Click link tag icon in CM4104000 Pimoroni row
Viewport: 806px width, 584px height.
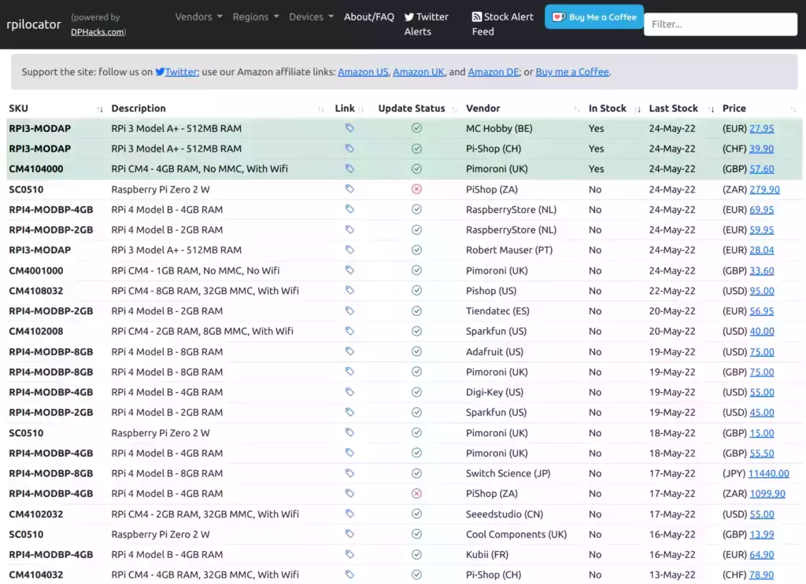pyautogui.click(x=349, y=169)
